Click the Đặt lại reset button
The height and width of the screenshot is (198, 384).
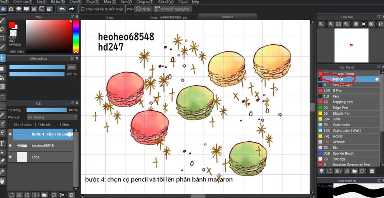coord(144,9)
